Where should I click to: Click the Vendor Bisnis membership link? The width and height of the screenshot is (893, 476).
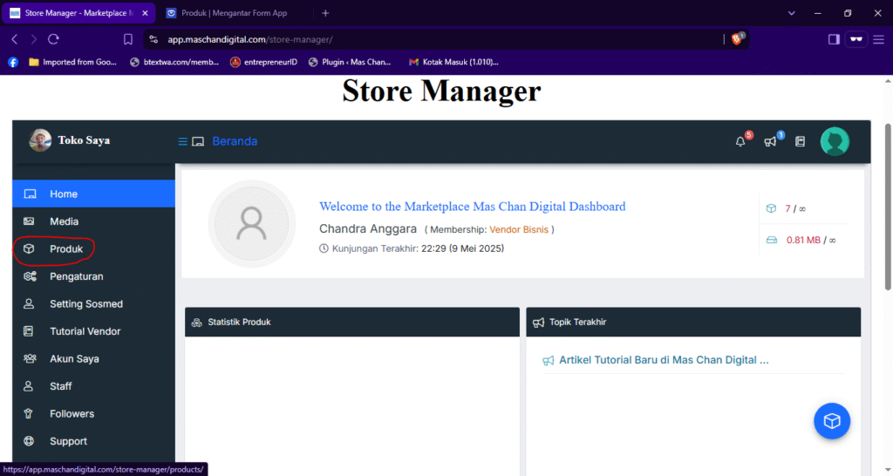[519, 229]
